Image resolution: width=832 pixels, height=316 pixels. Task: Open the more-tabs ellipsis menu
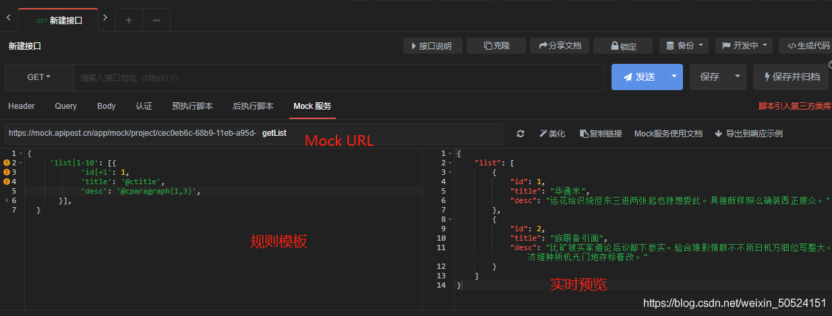pyautogui.click(x=156, y=20)
